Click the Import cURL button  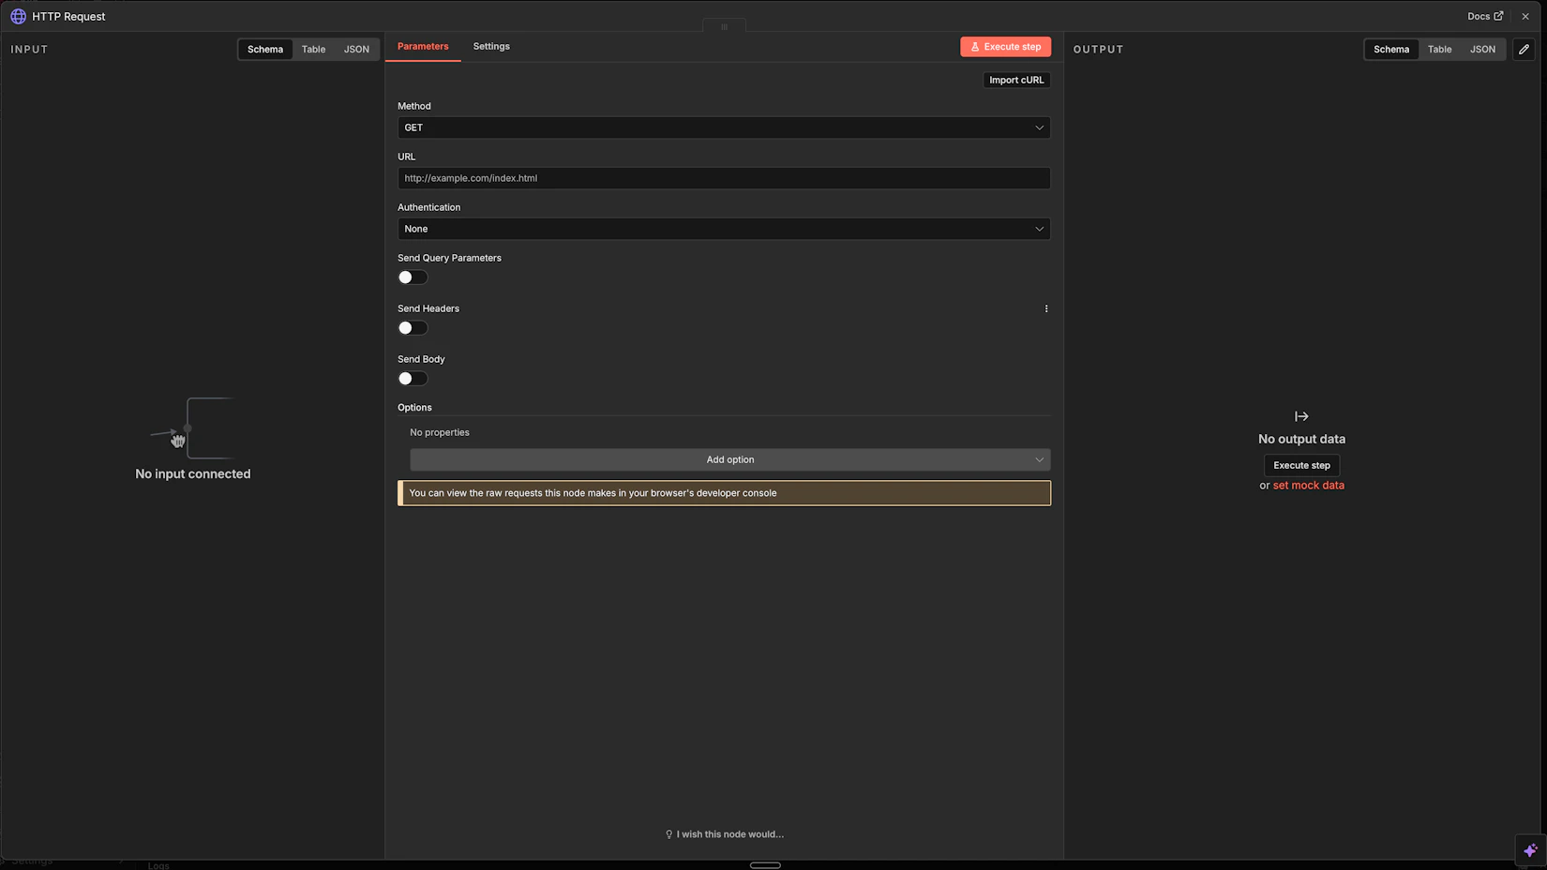(x=1016, y=80)
